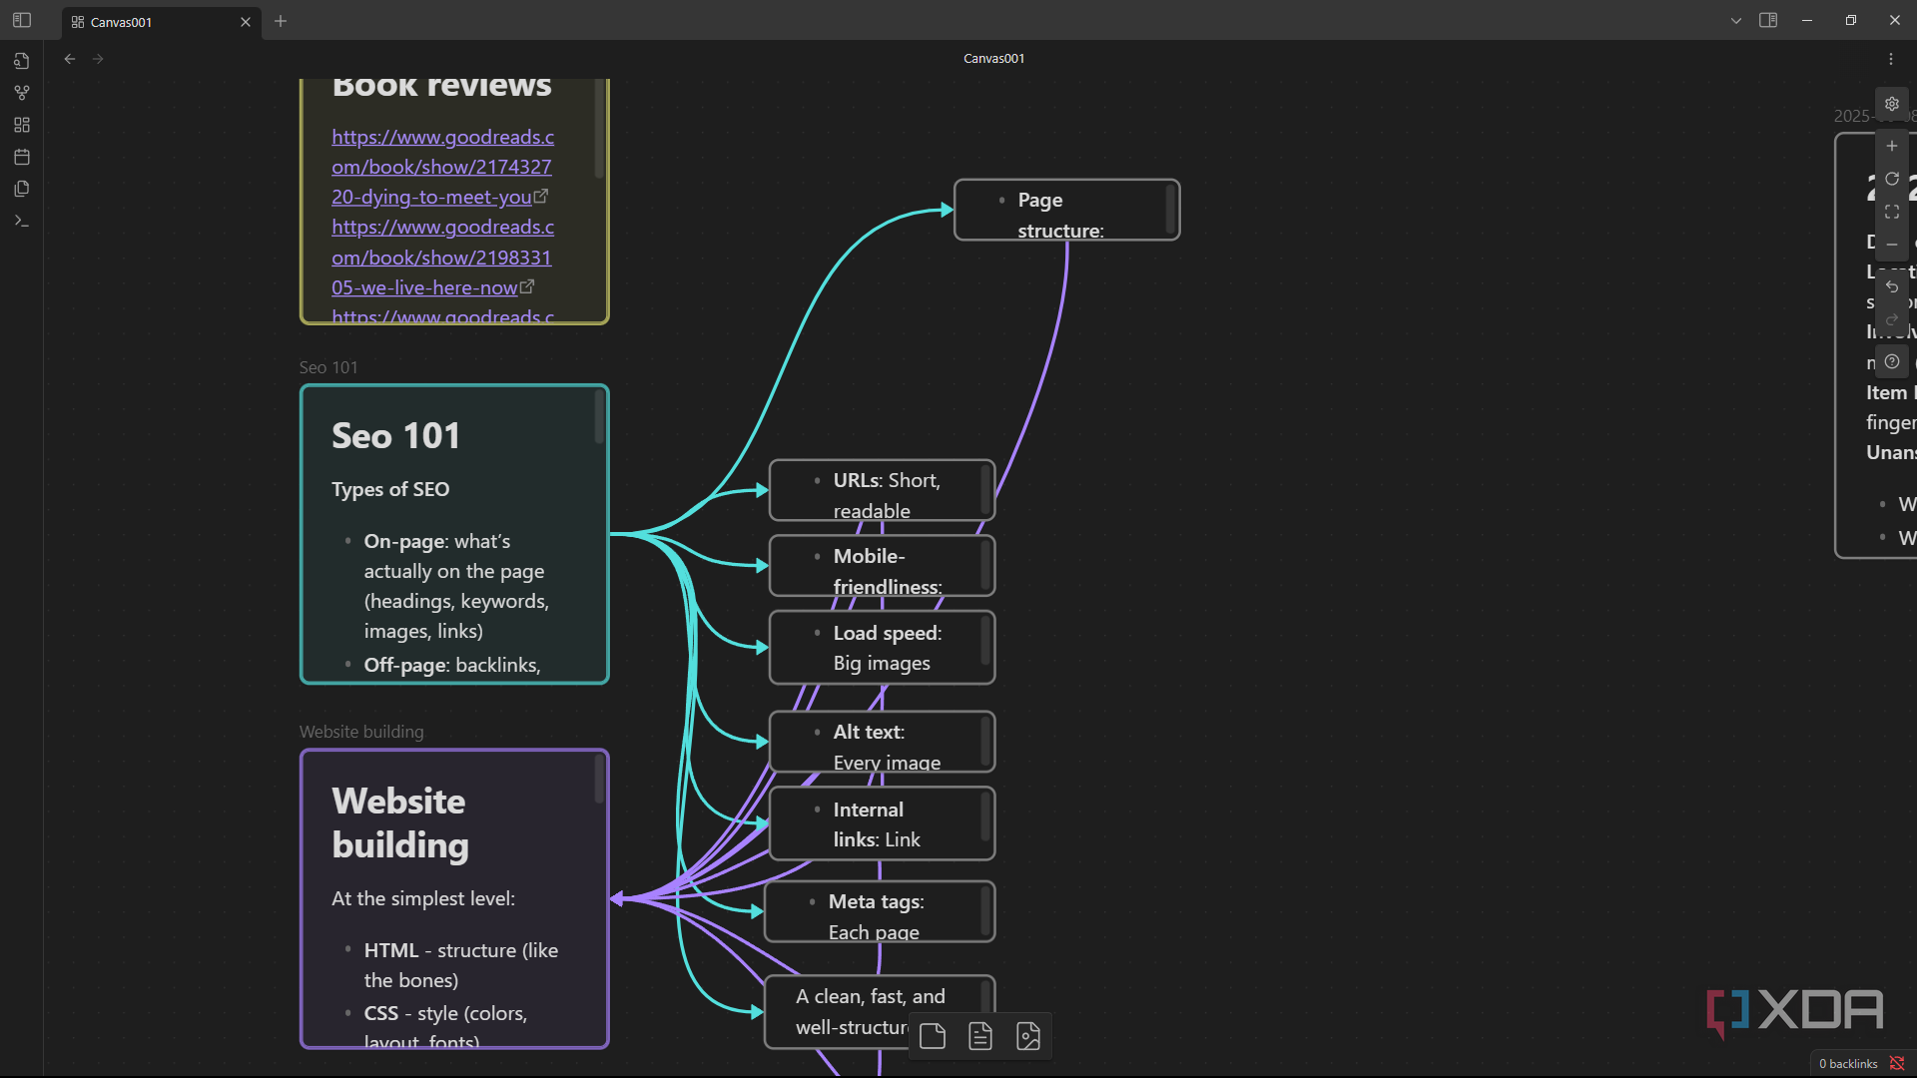1917x1078 pixels.
Task: Insert template via the ribbon icon
Action: click(x=22, y=189)
